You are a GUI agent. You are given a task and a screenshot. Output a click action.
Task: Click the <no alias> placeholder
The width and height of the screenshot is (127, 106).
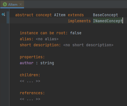click(x=47, y=39)
